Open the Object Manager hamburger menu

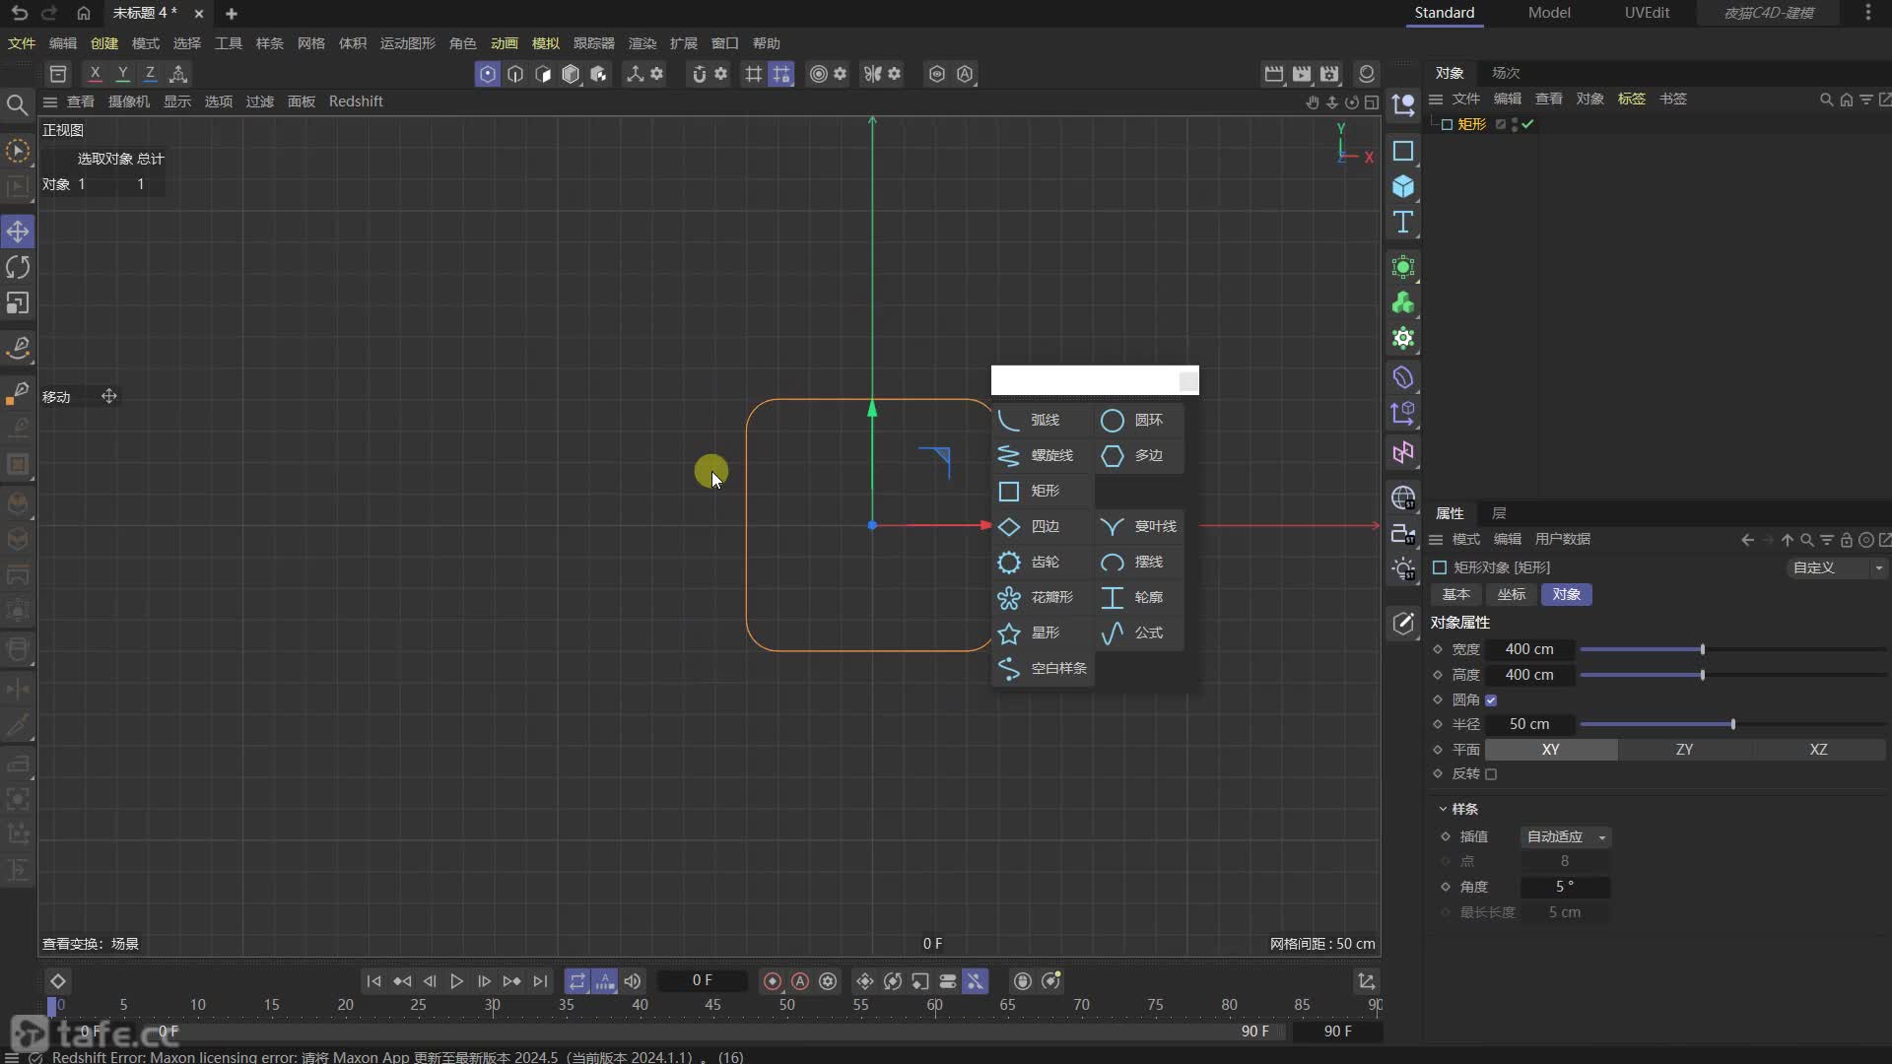coord(1436,99)
